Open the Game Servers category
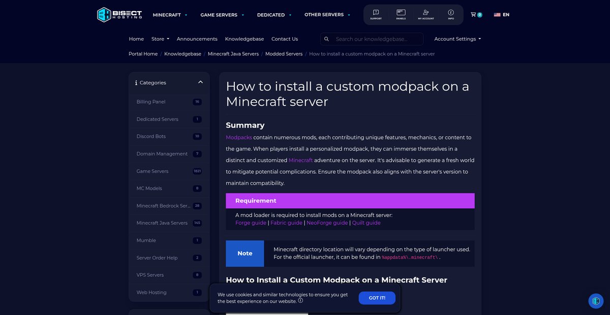The image size is (610, 315). (x=169, y=171)
